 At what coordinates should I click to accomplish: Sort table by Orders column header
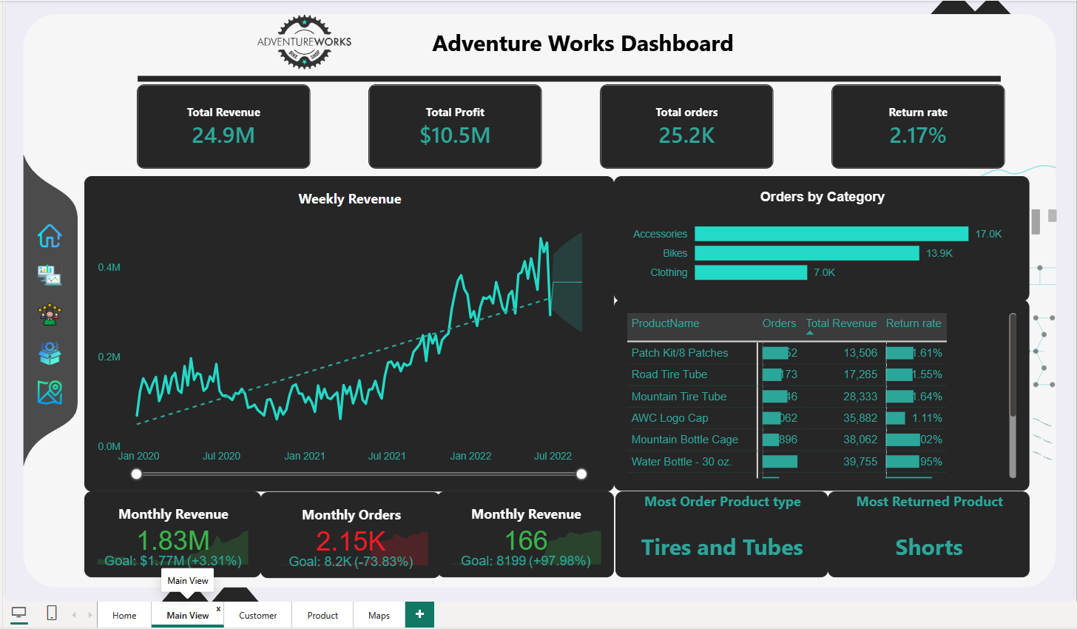coord(779,323)
